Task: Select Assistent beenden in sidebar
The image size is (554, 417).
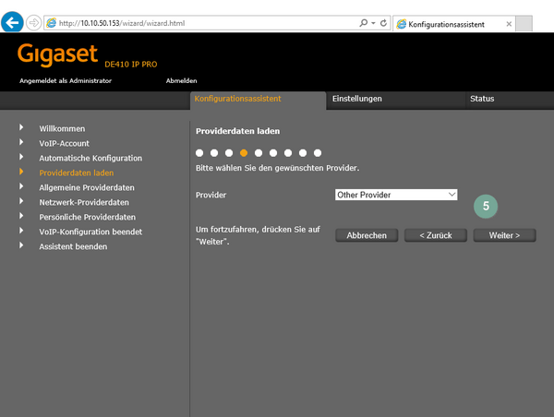Action: click(73, 246)
